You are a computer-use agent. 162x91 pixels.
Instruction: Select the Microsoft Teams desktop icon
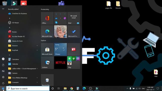pyautogui.click(x=61, y=3)
